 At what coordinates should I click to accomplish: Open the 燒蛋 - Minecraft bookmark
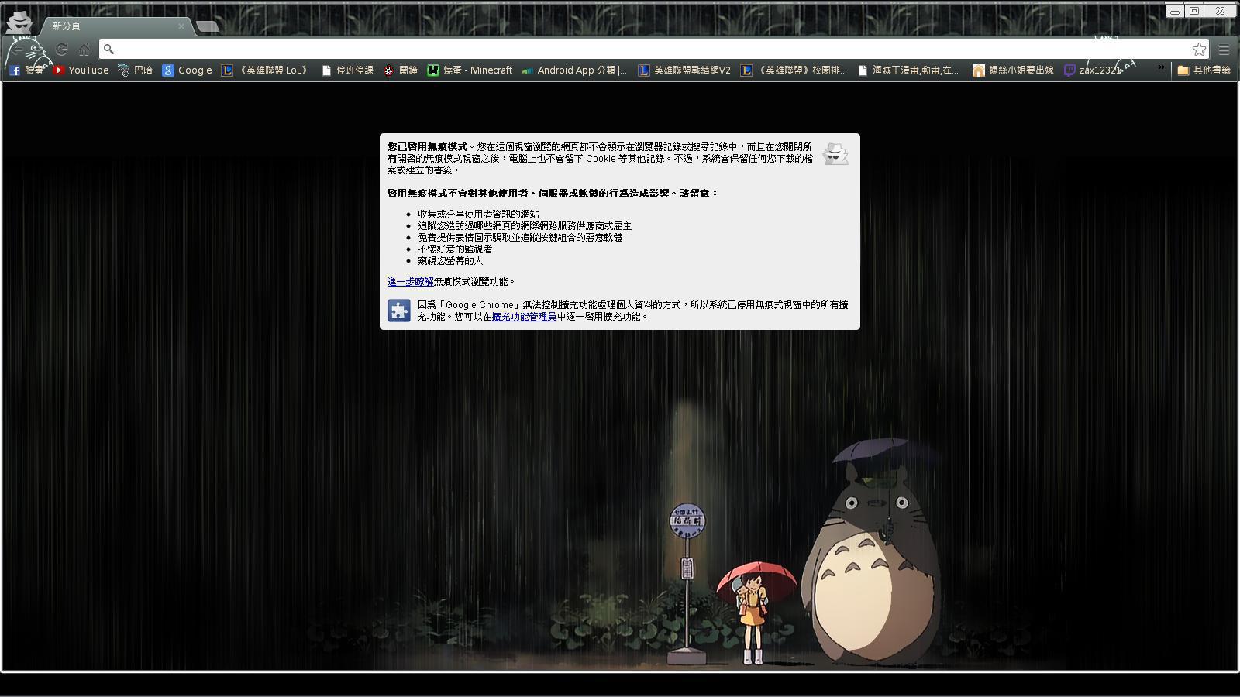coord(470,70)
